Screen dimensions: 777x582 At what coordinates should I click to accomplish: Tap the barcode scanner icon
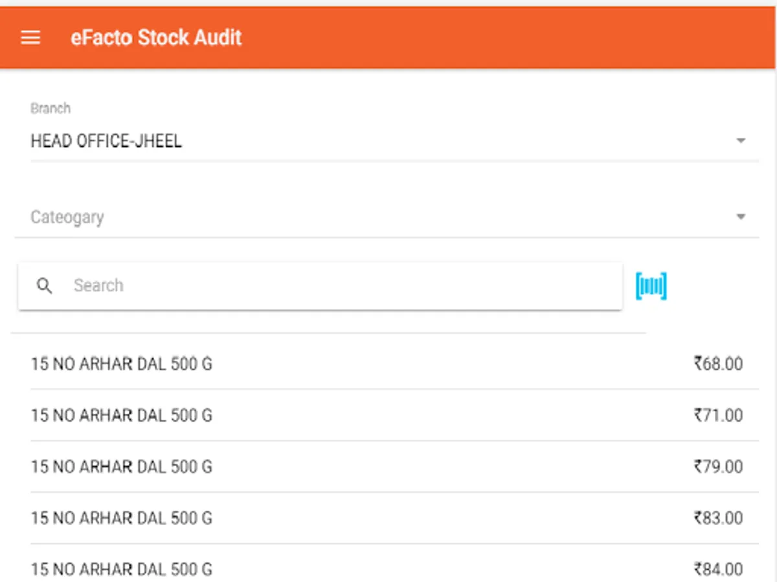point(651,286)
